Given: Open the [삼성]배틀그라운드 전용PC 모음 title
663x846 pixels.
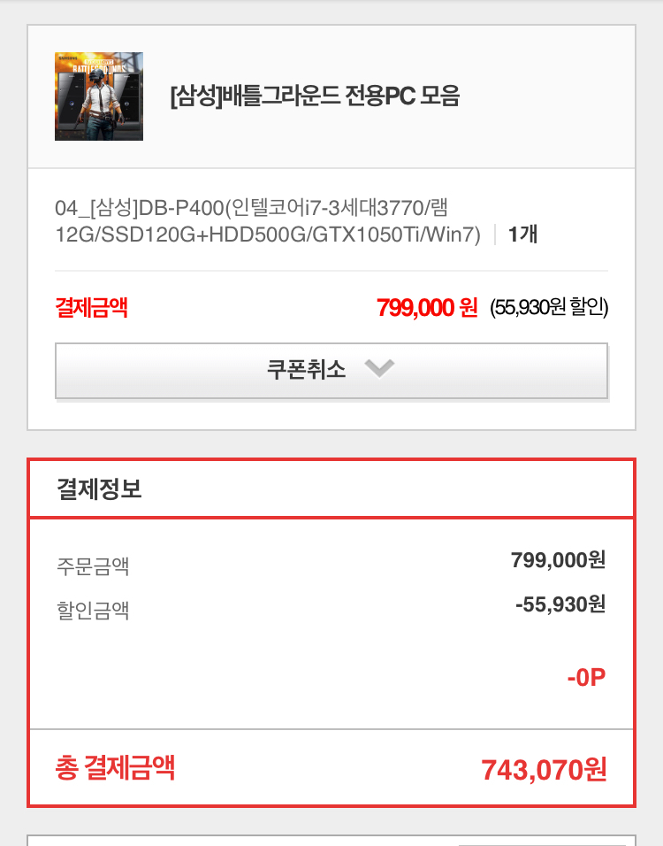Looking at the screenshot, I should (315, 96).
